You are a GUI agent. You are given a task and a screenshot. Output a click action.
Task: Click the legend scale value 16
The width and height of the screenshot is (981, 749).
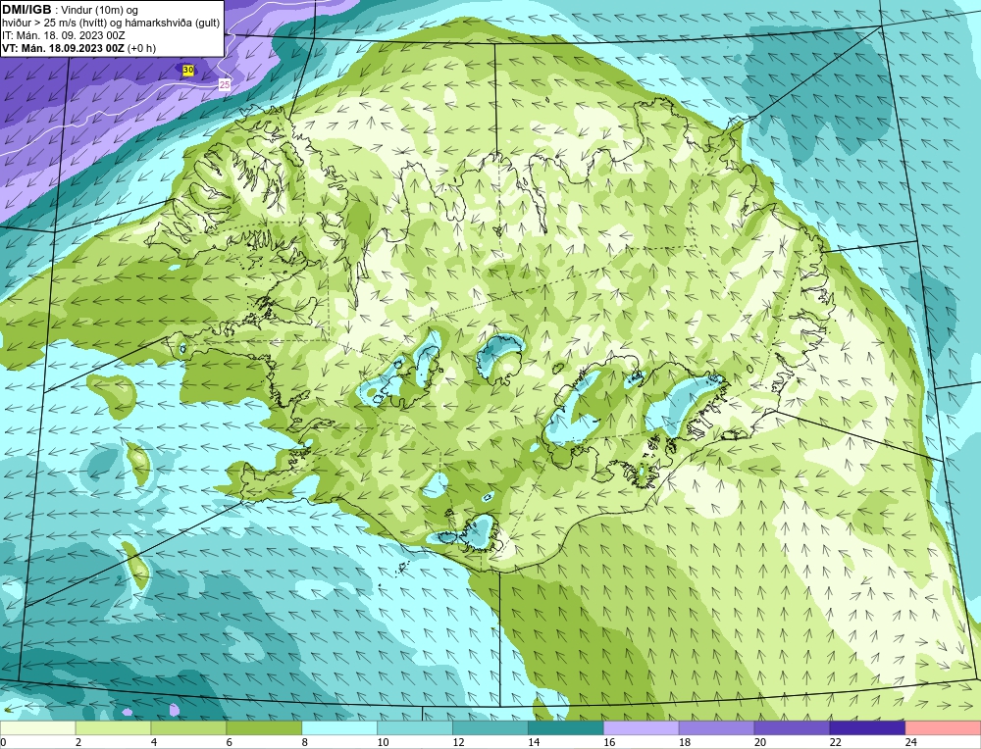609,742
